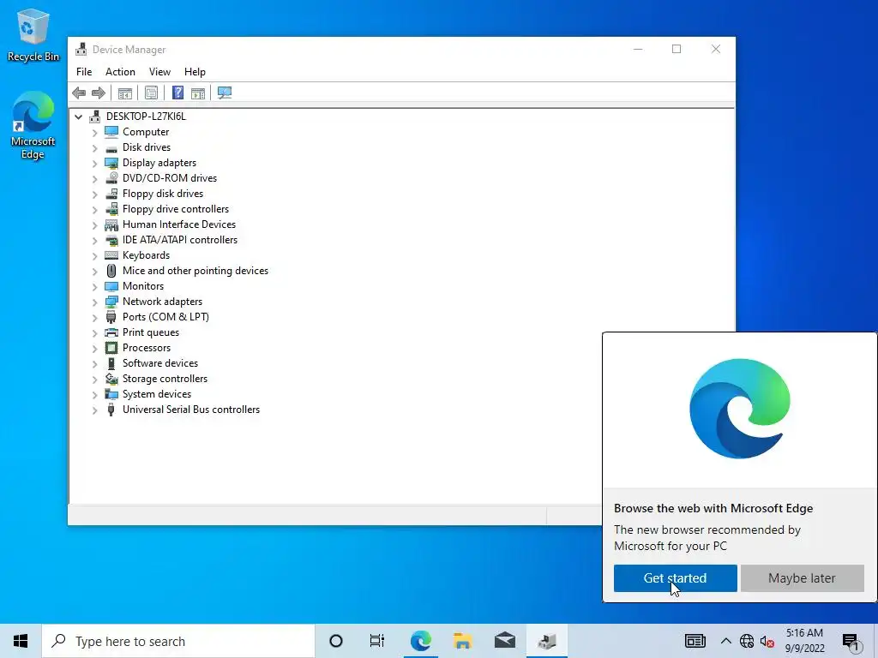Image resolution: width=878 pixels, height=658 pixels.
Task: Open the Help menu
Action: click(195, 72)
